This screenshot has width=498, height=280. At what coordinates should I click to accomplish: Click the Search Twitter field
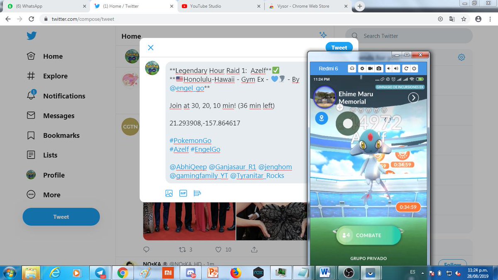tap(409, 36)
